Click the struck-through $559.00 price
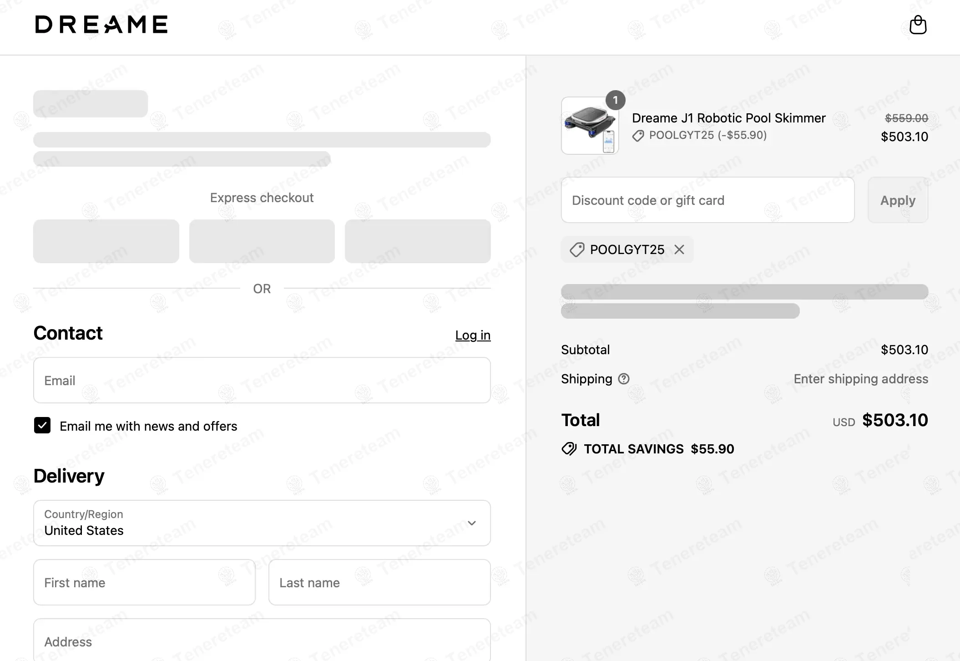The width and height of the screenshot is (960, 661). click(x=906, y=118)
